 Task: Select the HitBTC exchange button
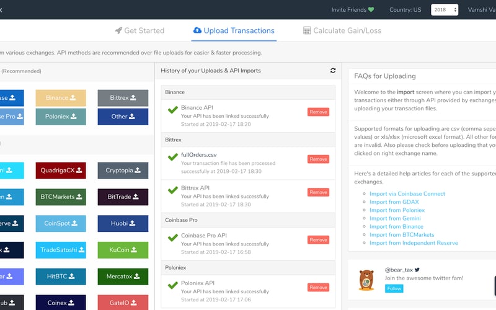pyautogui.click(x=61, y=277)
